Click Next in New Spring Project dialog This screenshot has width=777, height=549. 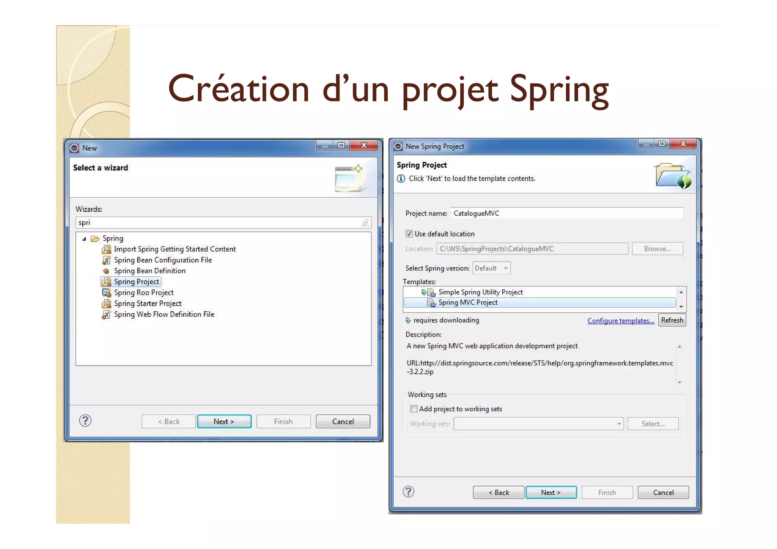tap(551, 492)
